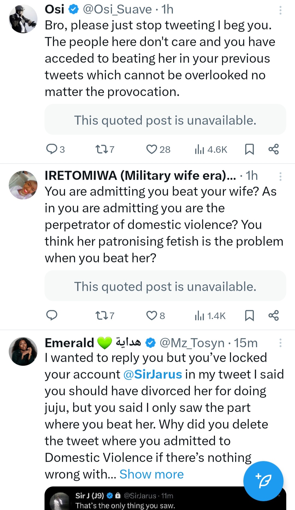Expand Emerald's tweet with Show more
Image resolution: width=295 pixels, height=510 pixels.
pos(152,474)
